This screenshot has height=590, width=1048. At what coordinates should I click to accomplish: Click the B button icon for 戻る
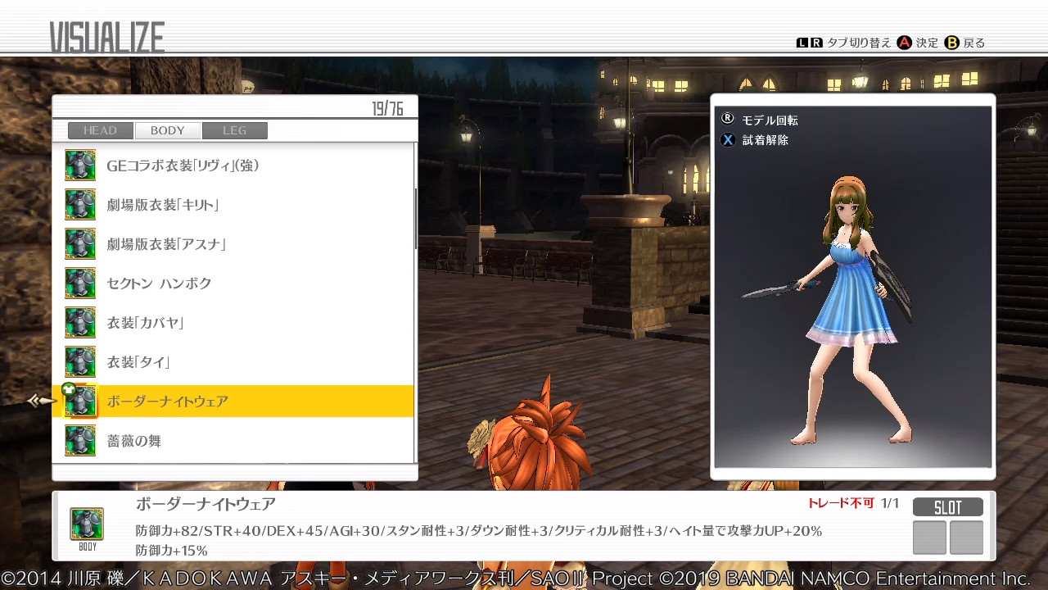pos(951,43)
